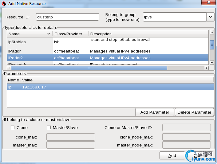Click type list scroll up arrow
This screenshot has height=164, width=217.
pos(212,32)
